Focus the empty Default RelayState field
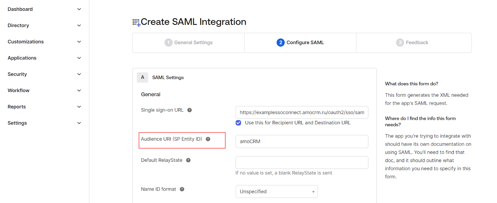This screenshot has height=203, width=497. [302, 162]
